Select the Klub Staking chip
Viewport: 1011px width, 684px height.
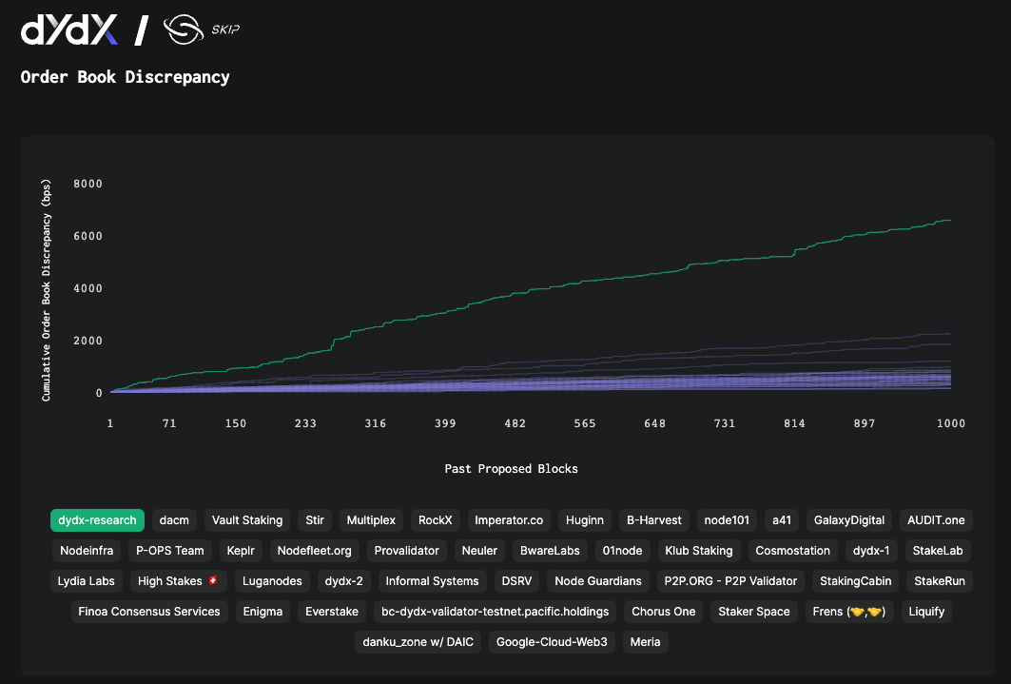(699, 551)
